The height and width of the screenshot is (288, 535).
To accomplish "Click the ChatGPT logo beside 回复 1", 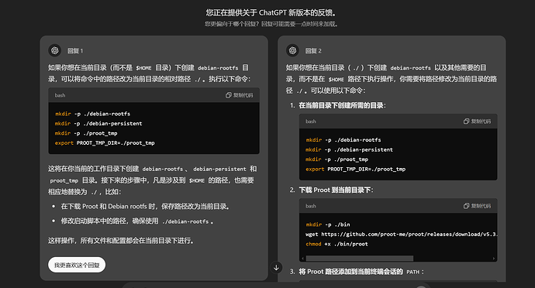I will point(54,50).
